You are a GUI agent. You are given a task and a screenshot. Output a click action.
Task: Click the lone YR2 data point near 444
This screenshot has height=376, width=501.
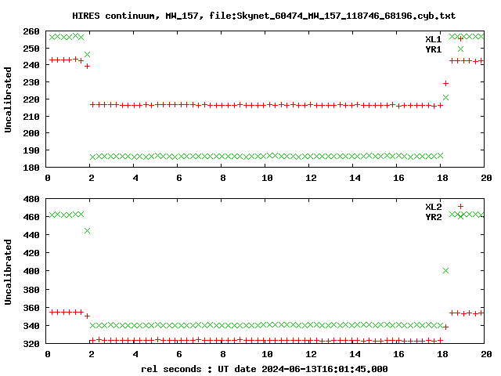87,230
